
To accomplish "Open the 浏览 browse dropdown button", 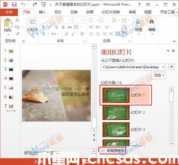I will 159,75.
